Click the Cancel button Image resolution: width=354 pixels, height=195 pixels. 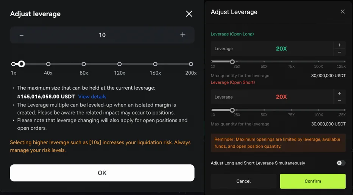[x=243, y=181]
